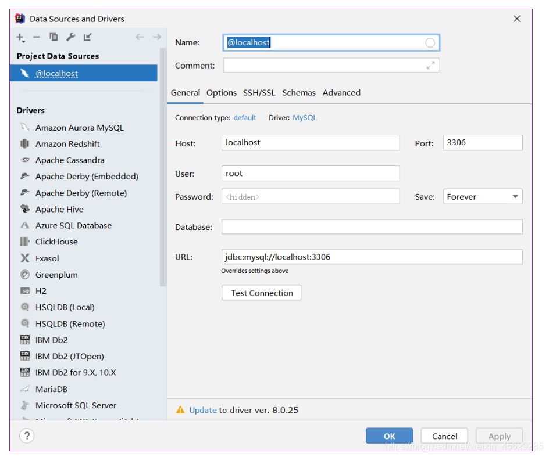This screenshot has width=549, height=457.
Task: Click into the Database input field
Action: pyautogui.click(x=372, y=227)
